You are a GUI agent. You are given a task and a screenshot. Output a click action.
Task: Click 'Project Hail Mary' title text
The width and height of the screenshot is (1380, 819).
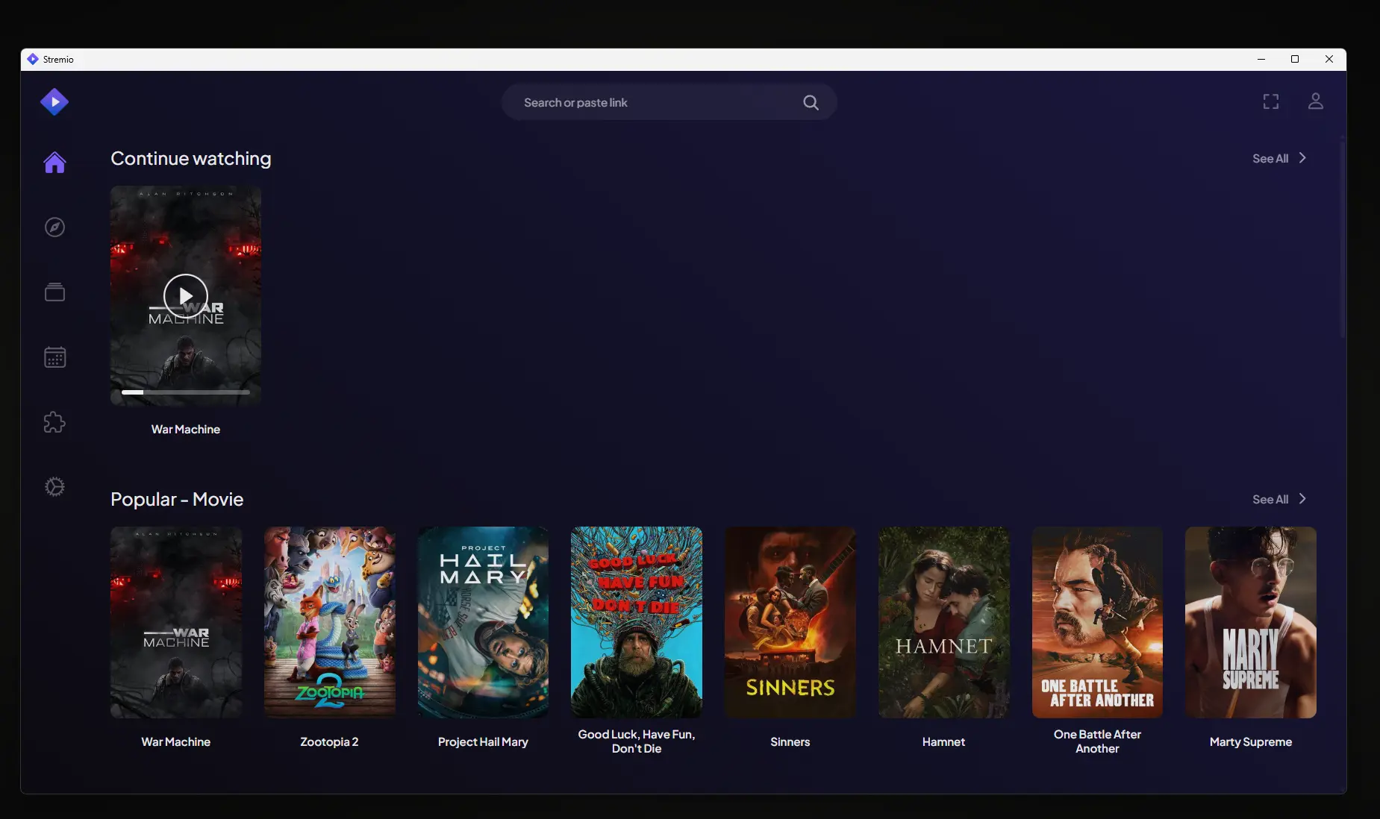pyautogui.click(x=483, y=741)
